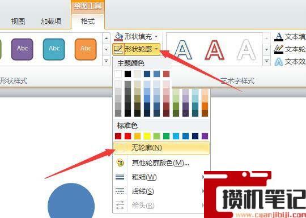Expand the WordArt styles gallery More arrow
Screen dimensions: 306x218
(266, 61)
